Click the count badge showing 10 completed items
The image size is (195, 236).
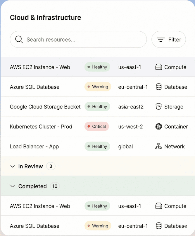coord(55,186)
